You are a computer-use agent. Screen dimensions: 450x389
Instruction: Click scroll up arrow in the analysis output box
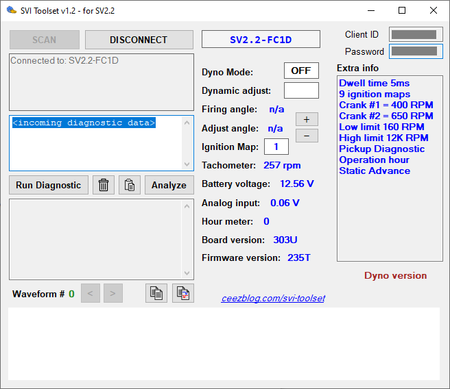[x=187, y=206]
